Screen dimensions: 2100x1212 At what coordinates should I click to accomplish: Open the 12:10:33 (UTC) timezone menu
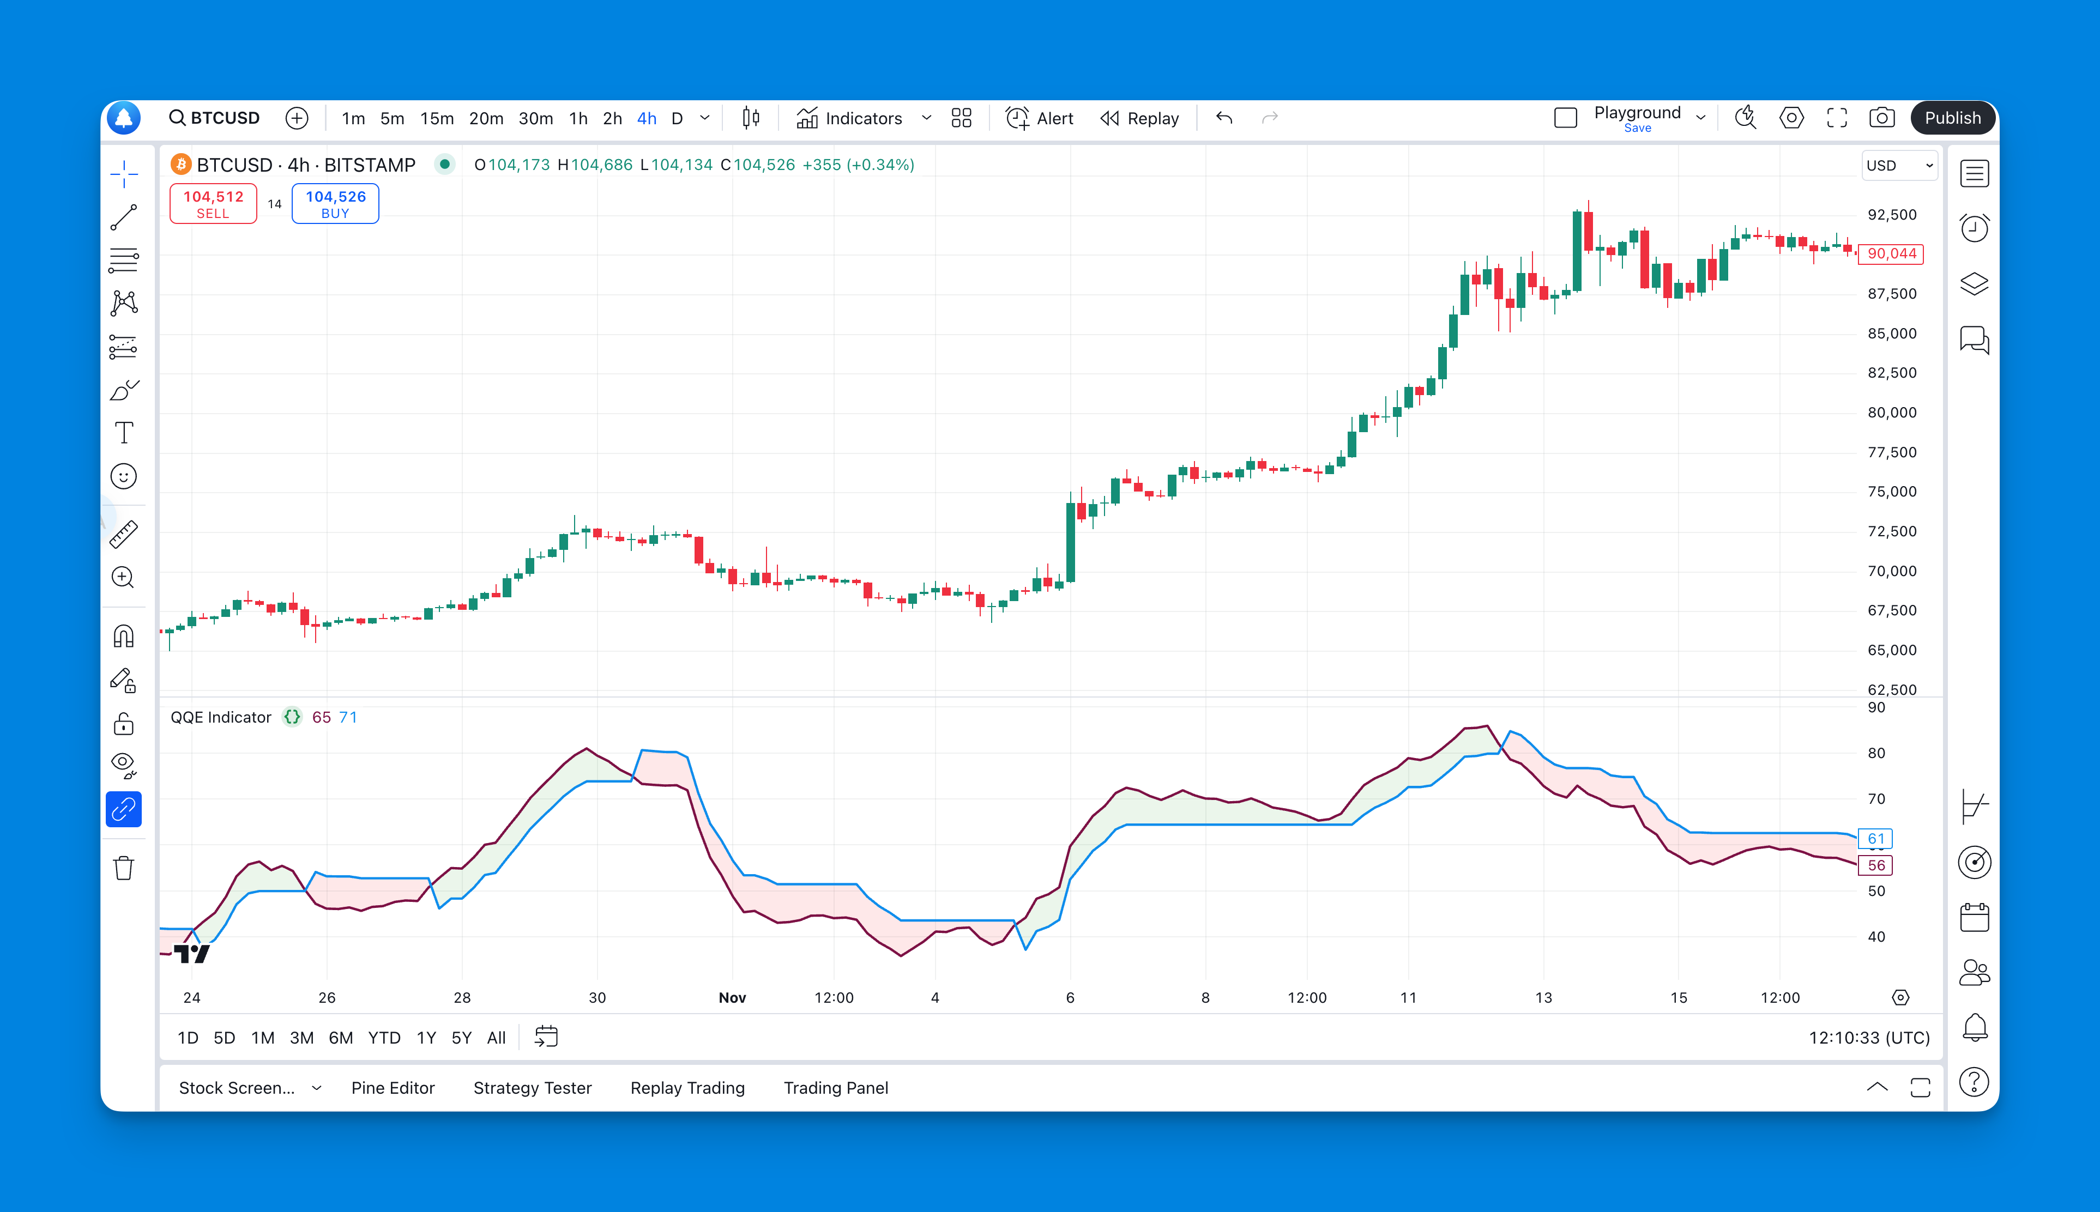pos(1868,1038)
